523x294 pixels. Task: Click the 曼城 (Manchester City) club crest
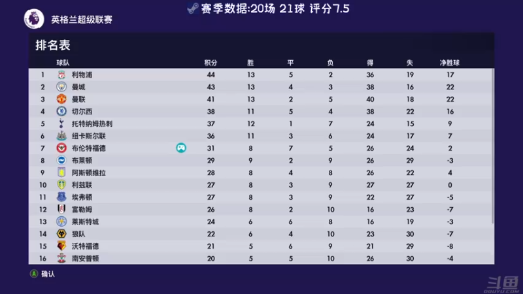pyautogui.click(x=61, y=87)
